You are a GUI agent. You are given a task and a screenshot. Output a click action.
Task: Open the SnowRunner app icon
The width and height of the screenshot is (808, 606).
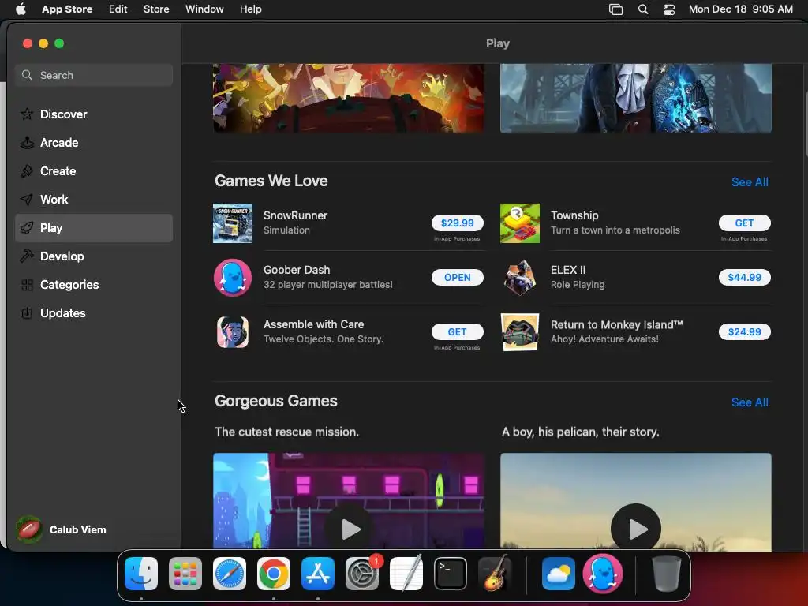pos(233,223)
